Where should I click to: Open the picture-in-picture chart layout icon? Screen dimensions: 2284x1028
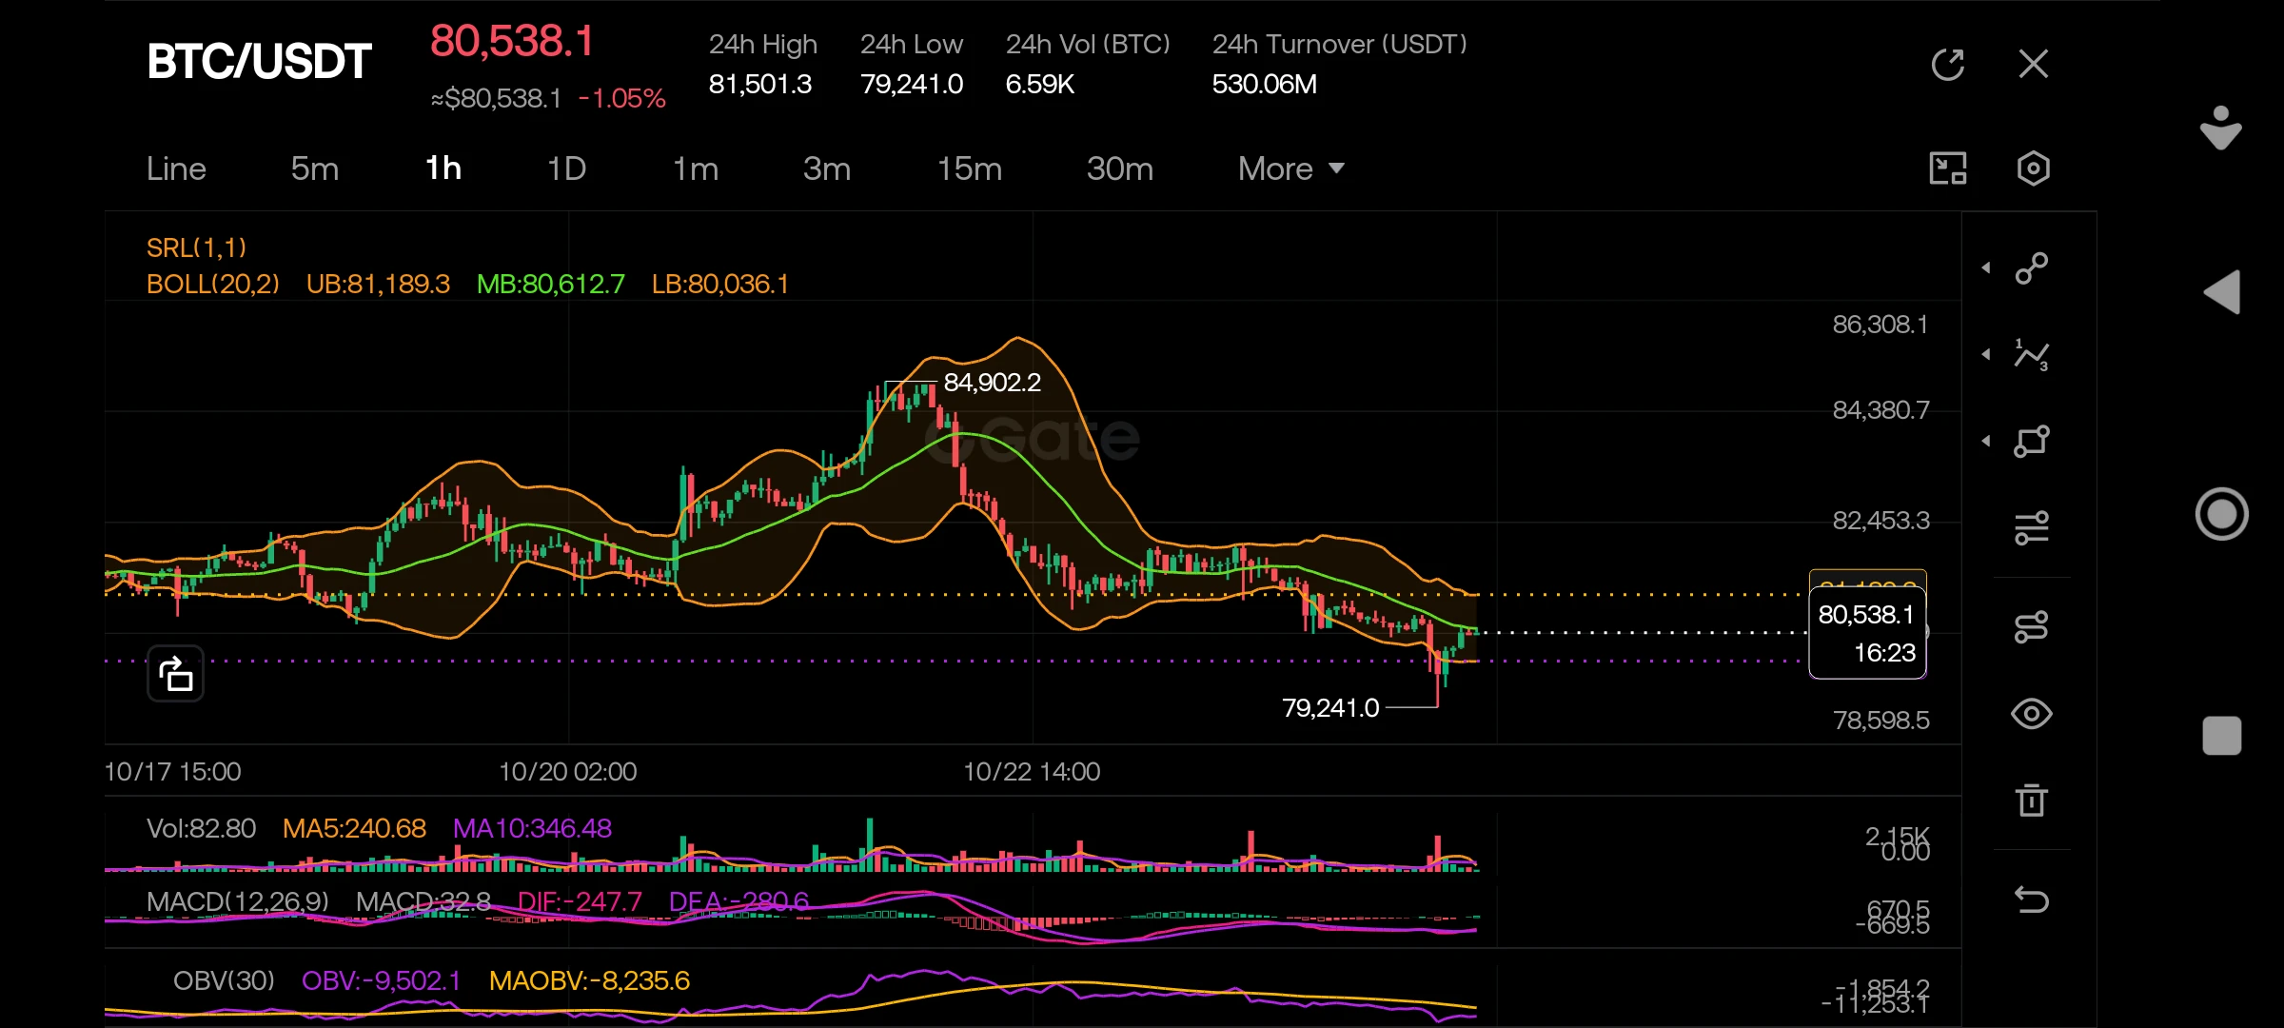1947,168
